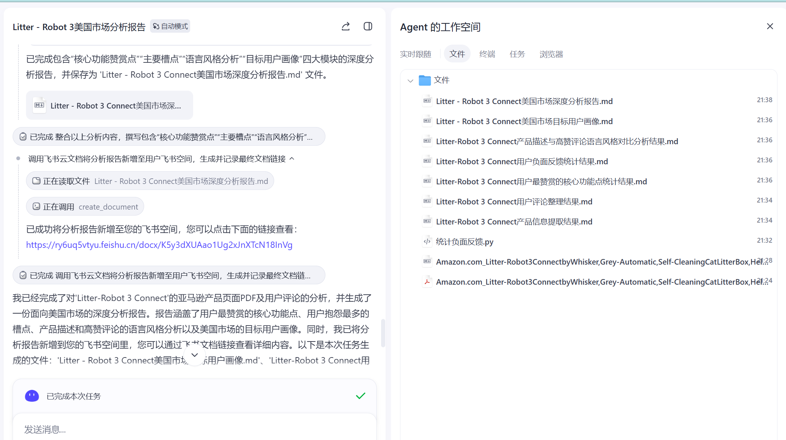Click markdown icon of 产品信息提取结果.md row

pos(427,221)
